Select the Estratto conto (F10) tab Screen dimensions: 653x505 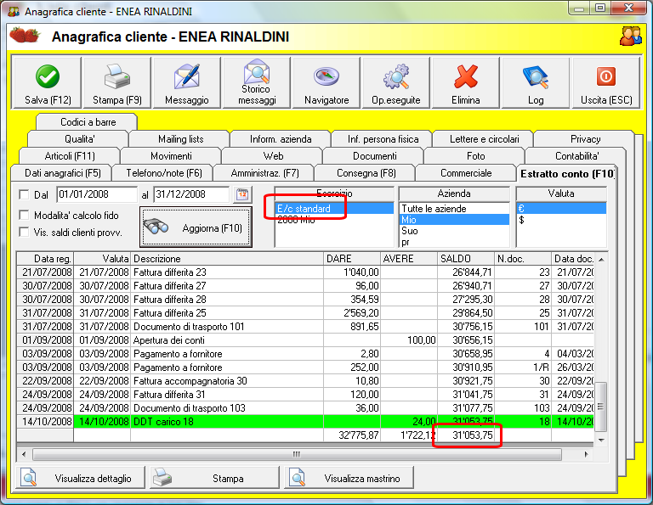(567, 173)
